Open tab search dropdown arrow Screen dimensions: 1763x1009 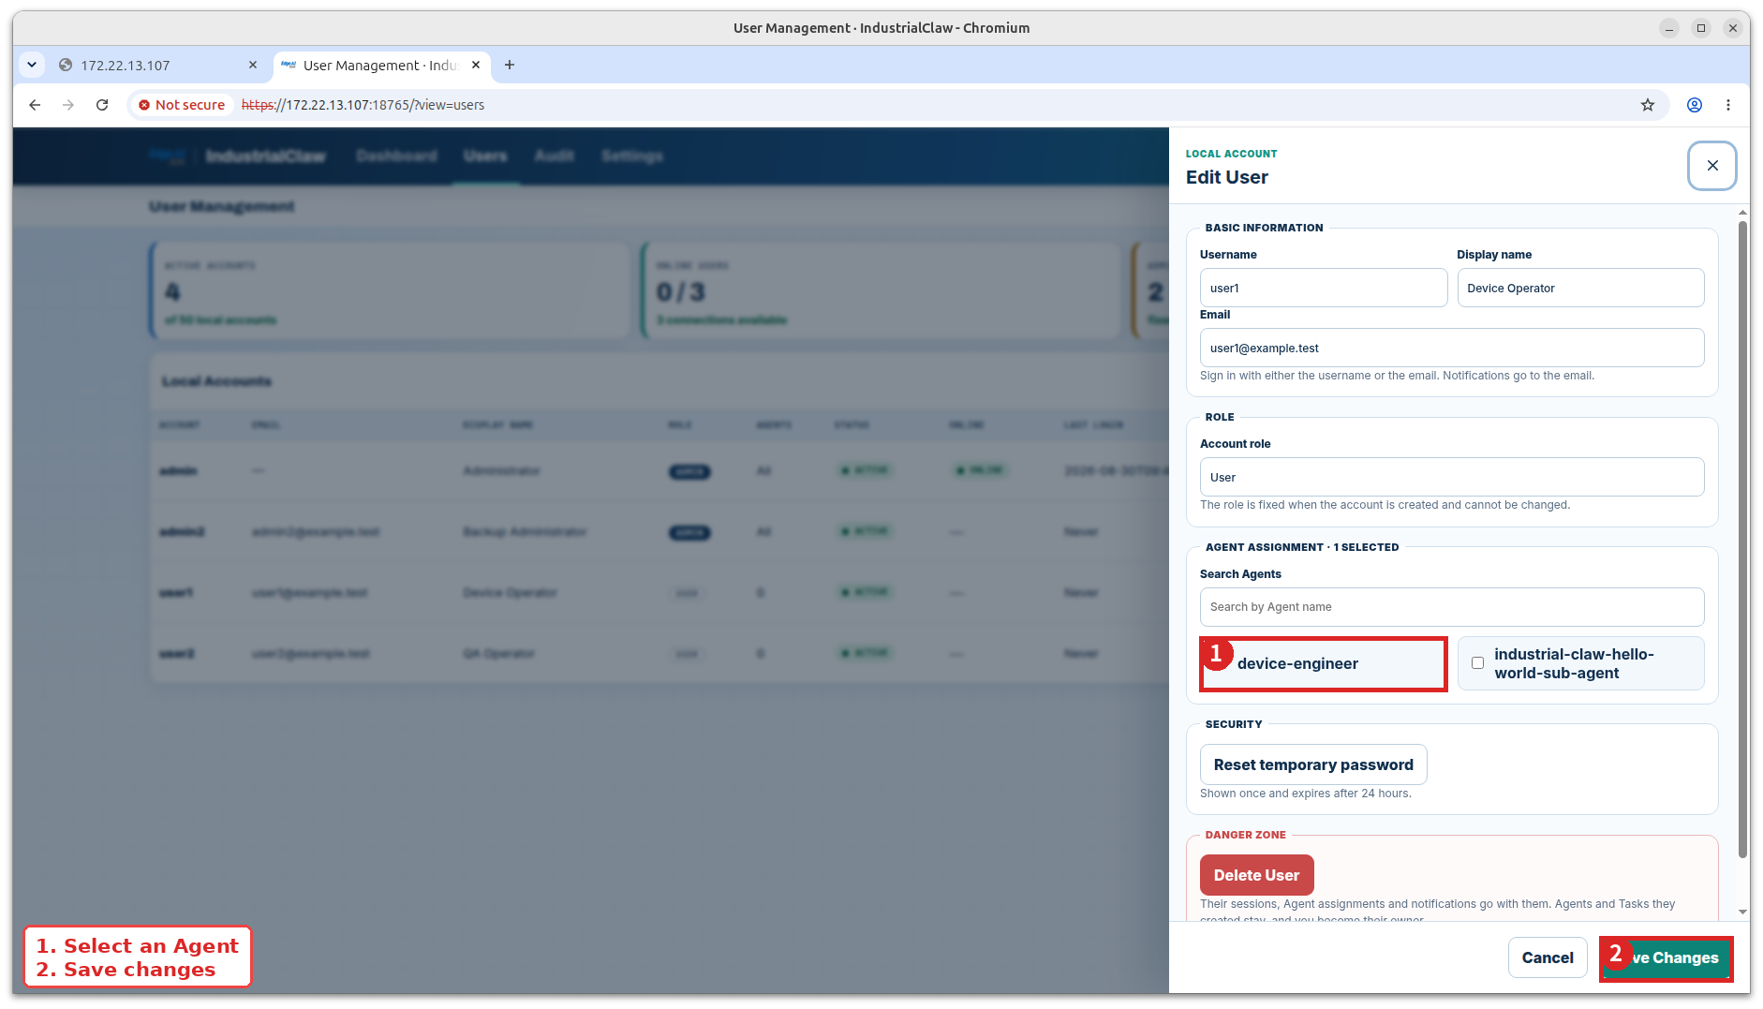tap(32, 65)
